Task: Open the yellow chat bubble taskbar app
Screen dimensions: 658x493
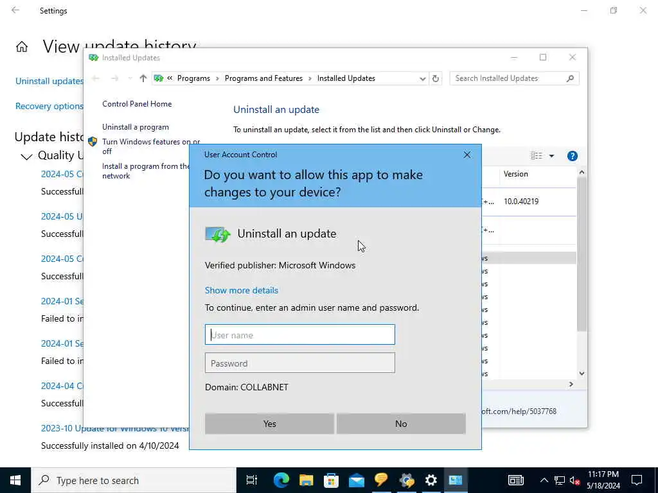Action: (381, 480)
